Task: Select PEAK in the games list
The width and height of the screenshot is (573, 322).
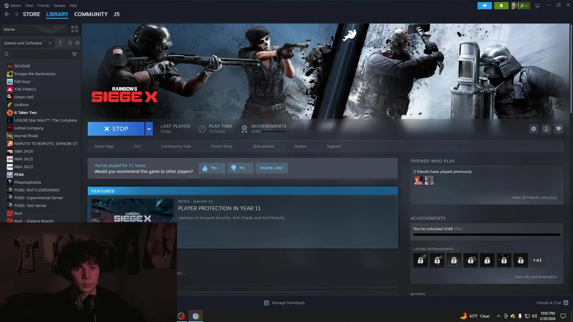Action: coord(19,174)
